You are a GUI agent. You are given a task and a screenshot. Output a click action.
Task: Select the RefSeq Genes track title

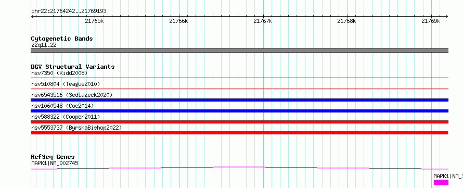53,157
